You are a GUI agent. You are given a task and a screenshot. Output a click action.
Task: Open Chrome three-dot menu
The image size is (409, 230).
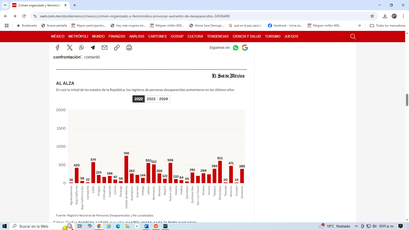point(403,16)
